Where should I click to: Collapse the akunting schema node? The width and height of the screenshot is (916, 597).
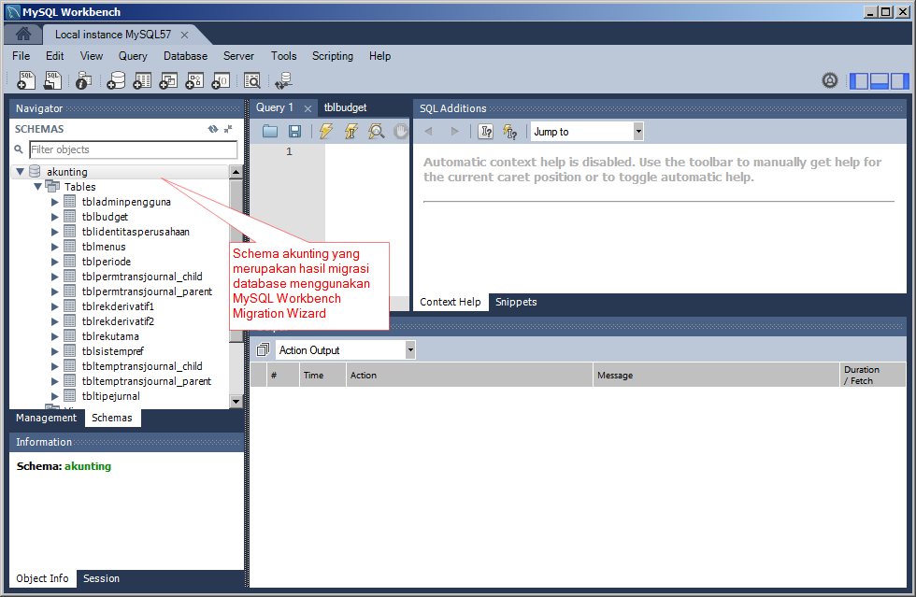[x=21, y=172]
